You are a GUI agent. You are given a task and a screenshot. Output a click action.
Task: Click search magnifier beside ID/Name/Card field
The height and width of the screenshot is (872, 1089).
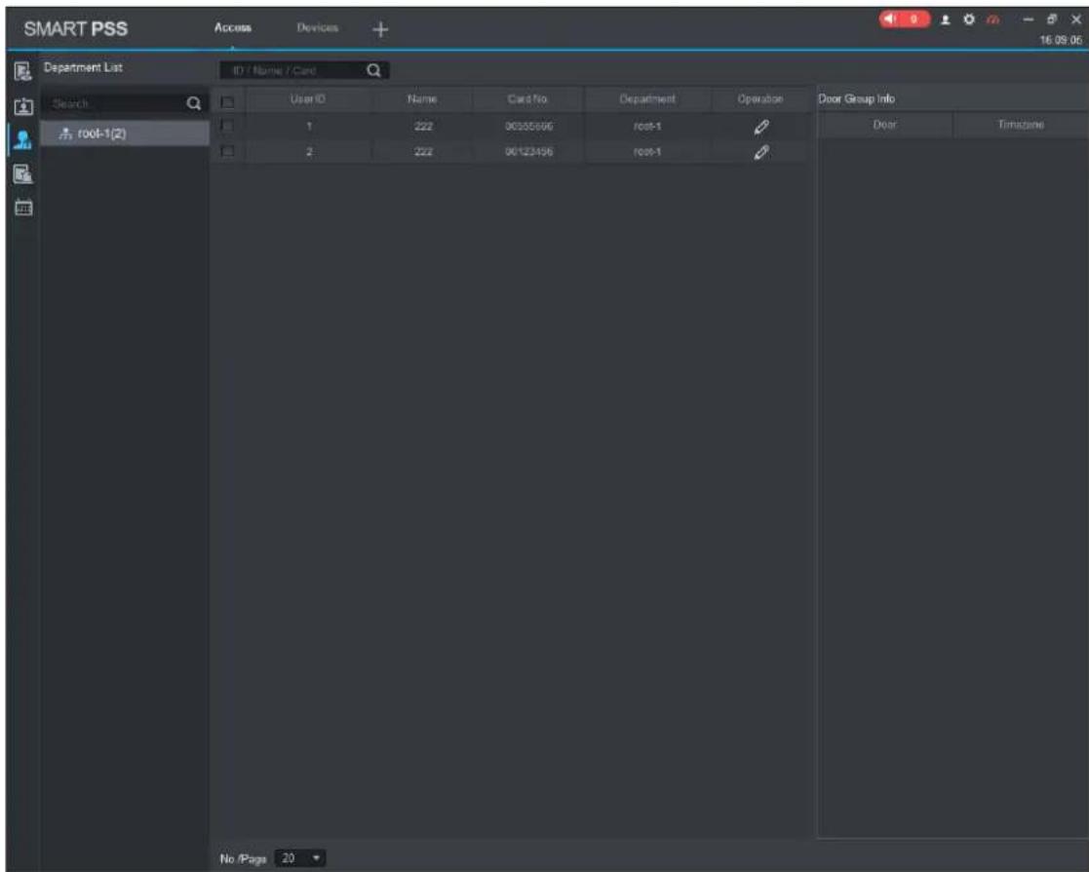373,70
